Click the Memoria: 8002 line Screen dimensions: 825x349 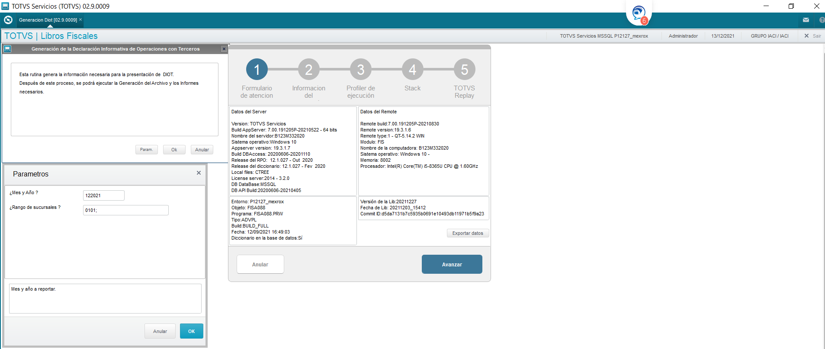click(376, 160)
